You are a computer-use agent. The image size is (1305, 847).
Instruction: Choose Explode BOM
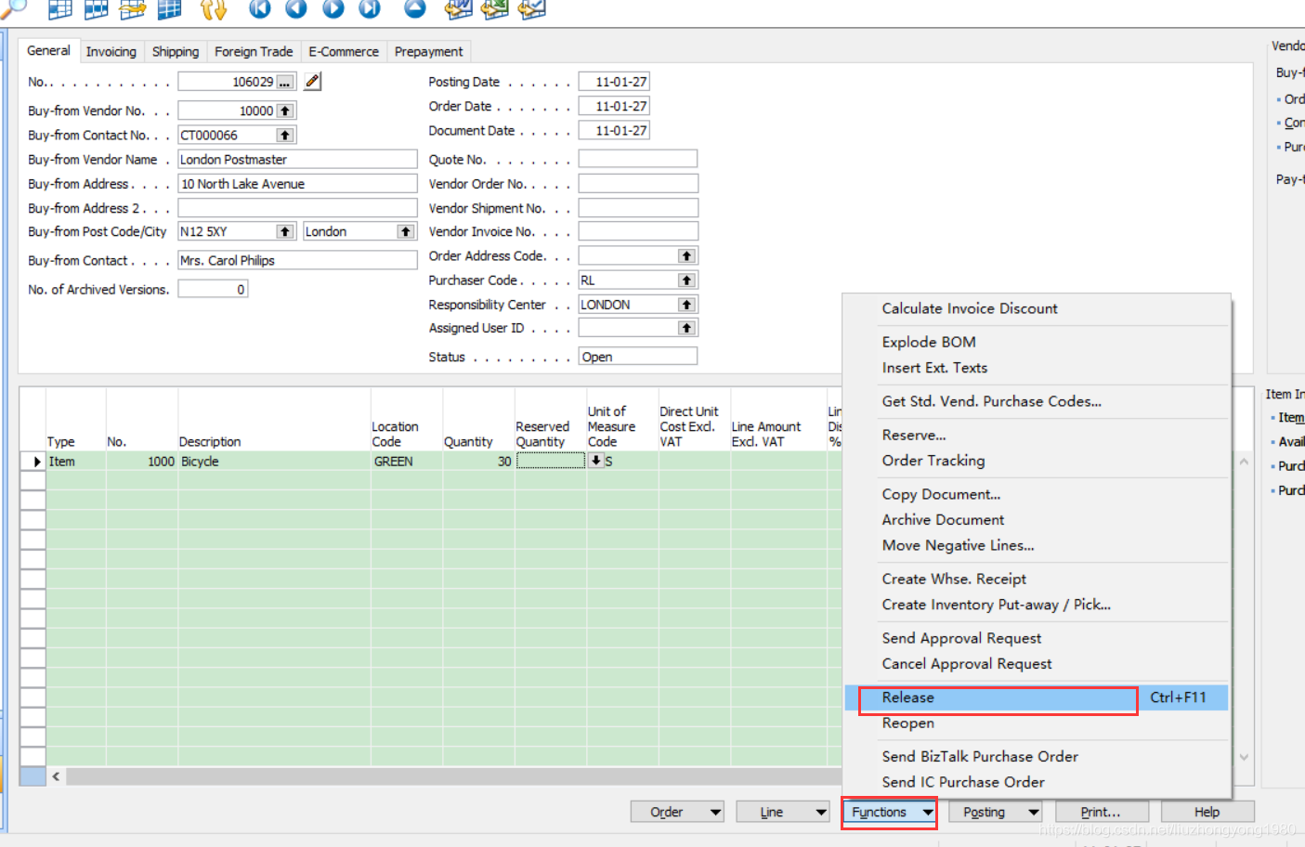(x=1037, y=342)
